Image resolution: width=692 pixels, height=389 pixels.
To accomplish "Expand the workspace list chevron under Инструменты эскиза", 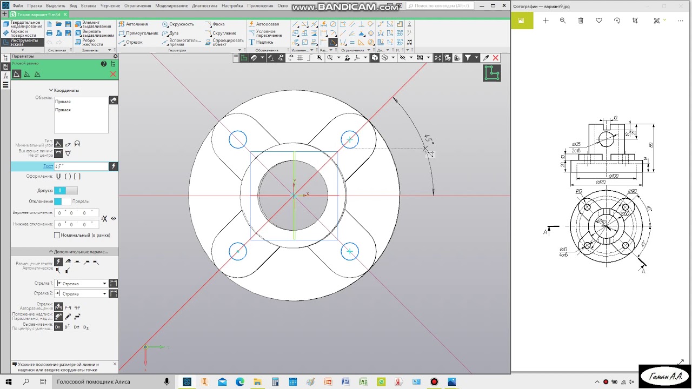I will pyautogui.click(x=22, y=50).
